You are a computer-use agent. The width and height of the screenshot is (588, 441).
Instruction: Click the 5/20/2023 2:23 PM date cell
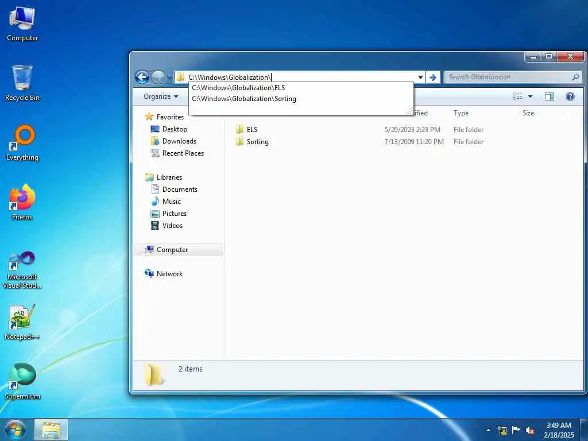click(412, 130)
